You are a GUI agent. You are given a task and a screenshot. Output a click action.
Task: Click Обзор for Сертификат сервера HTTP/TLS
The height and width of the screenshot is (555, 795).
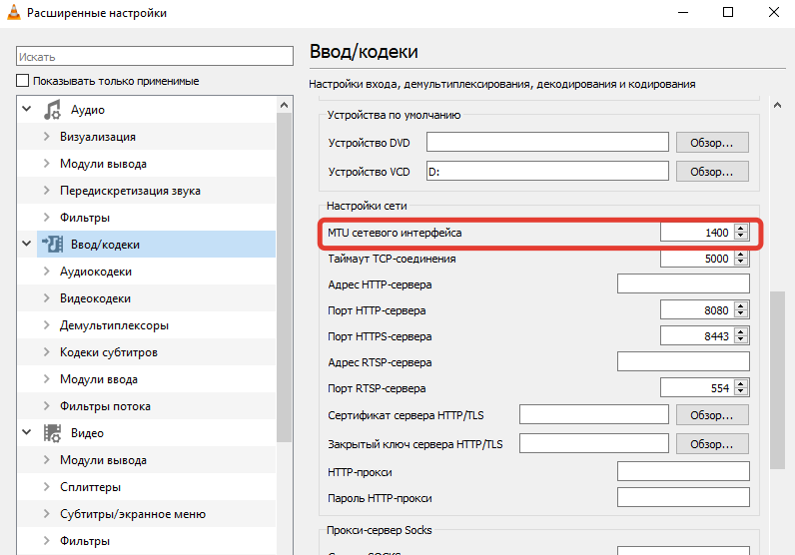[711, 414]
